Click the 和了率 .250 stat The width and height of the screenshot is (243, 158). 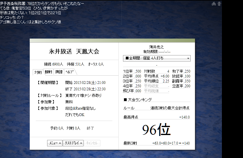click(x=181, y=71)
